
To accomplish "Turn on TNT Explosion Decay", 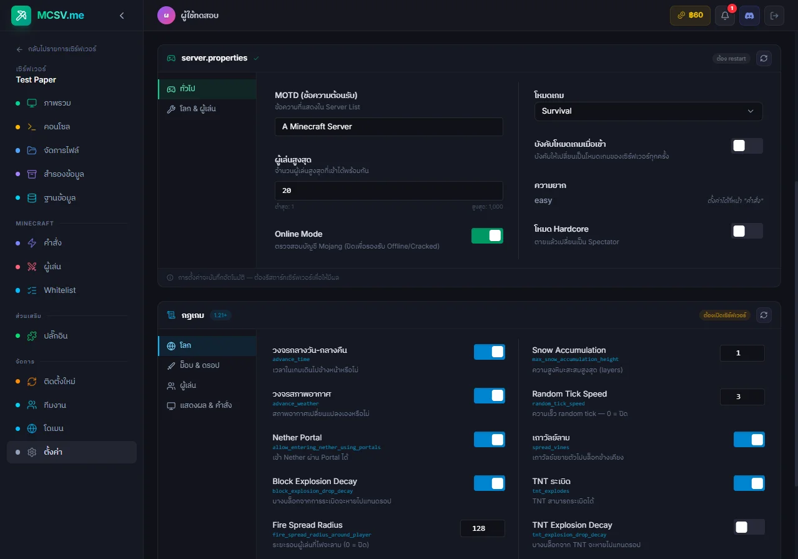I will tap(749, 527).
